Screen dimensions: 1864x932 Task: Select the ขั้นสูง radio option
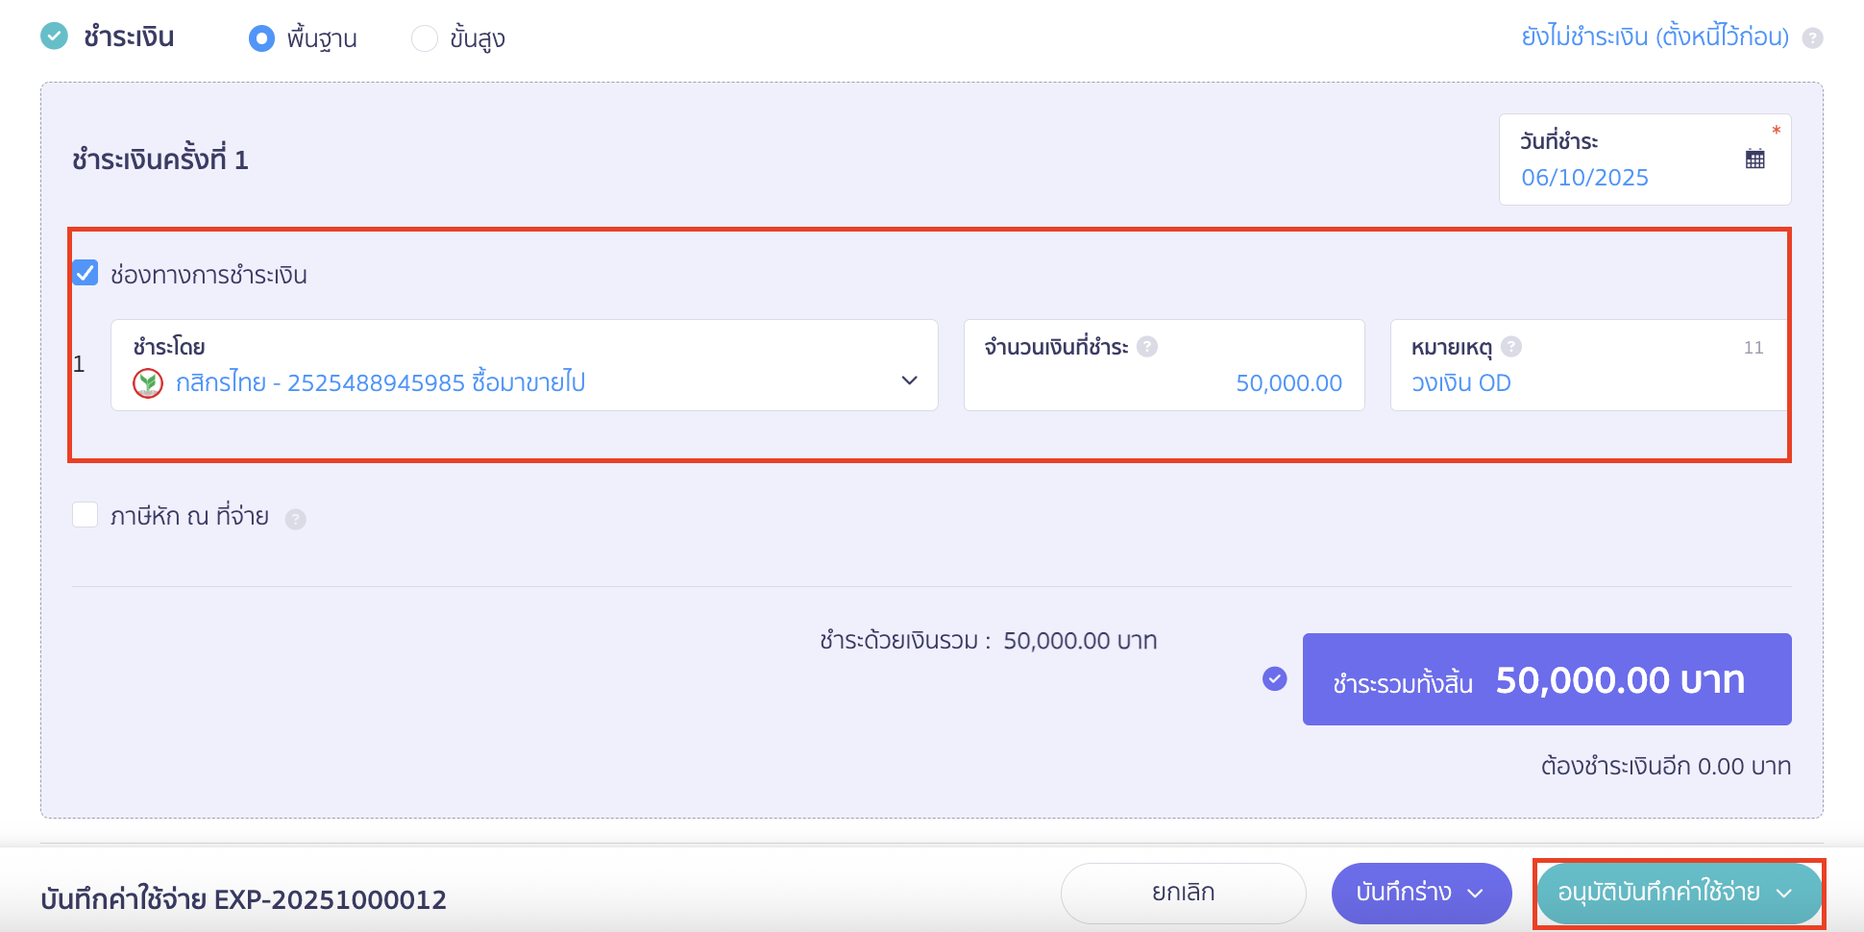click(x=424, y=37)
